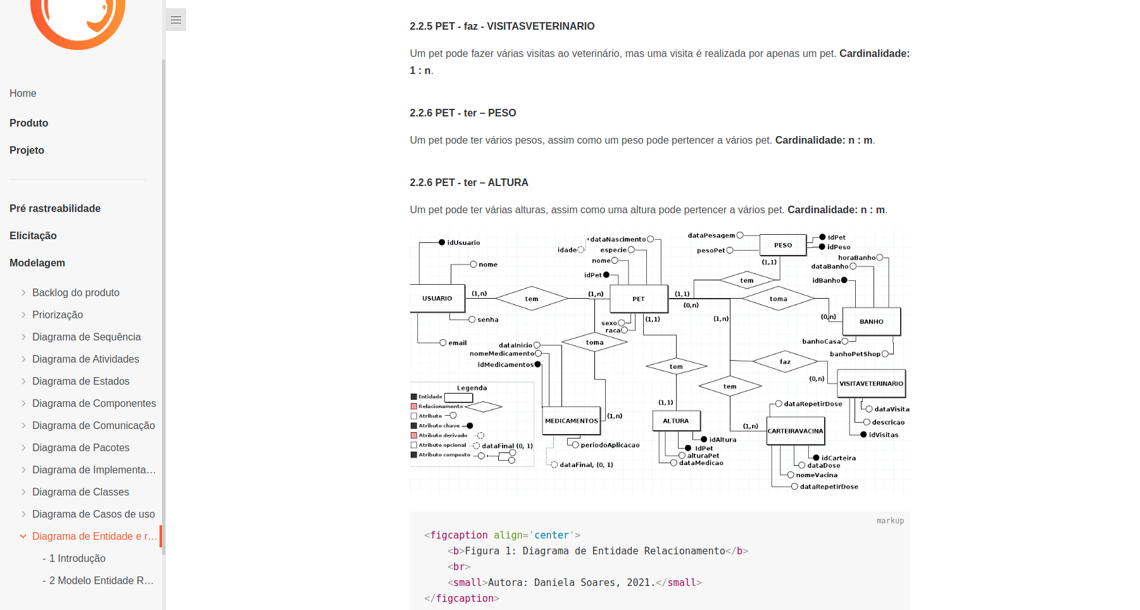Image resolution: width=1140 pixels, height=610 pixels.
Task: Open the Elicitação section
Action: (33, 235)
